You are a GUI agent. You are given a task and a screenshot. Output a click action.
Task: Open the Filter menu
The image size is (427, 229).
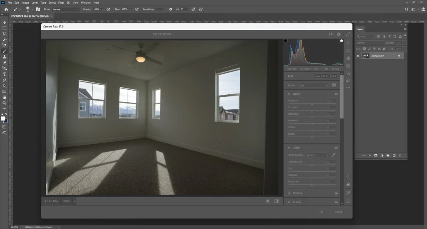[x=61, y=2]
